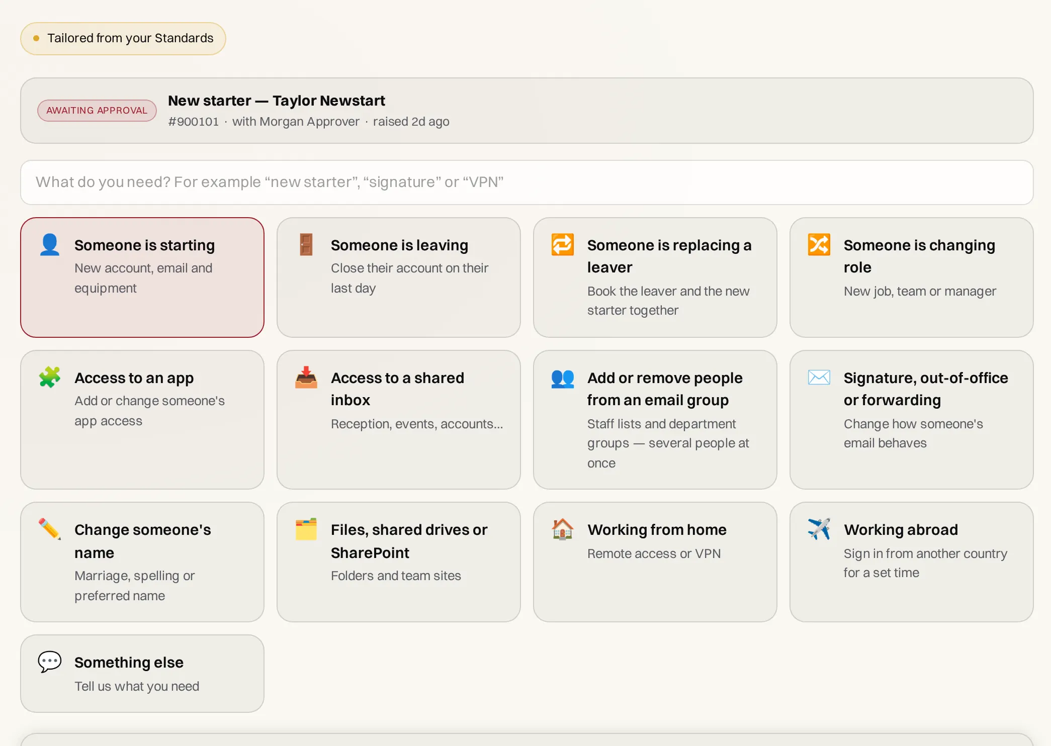Screen dimensions: 1051x746
Task: Click the puzzle piece icon on Access to an app
Action: coord(50,378)
